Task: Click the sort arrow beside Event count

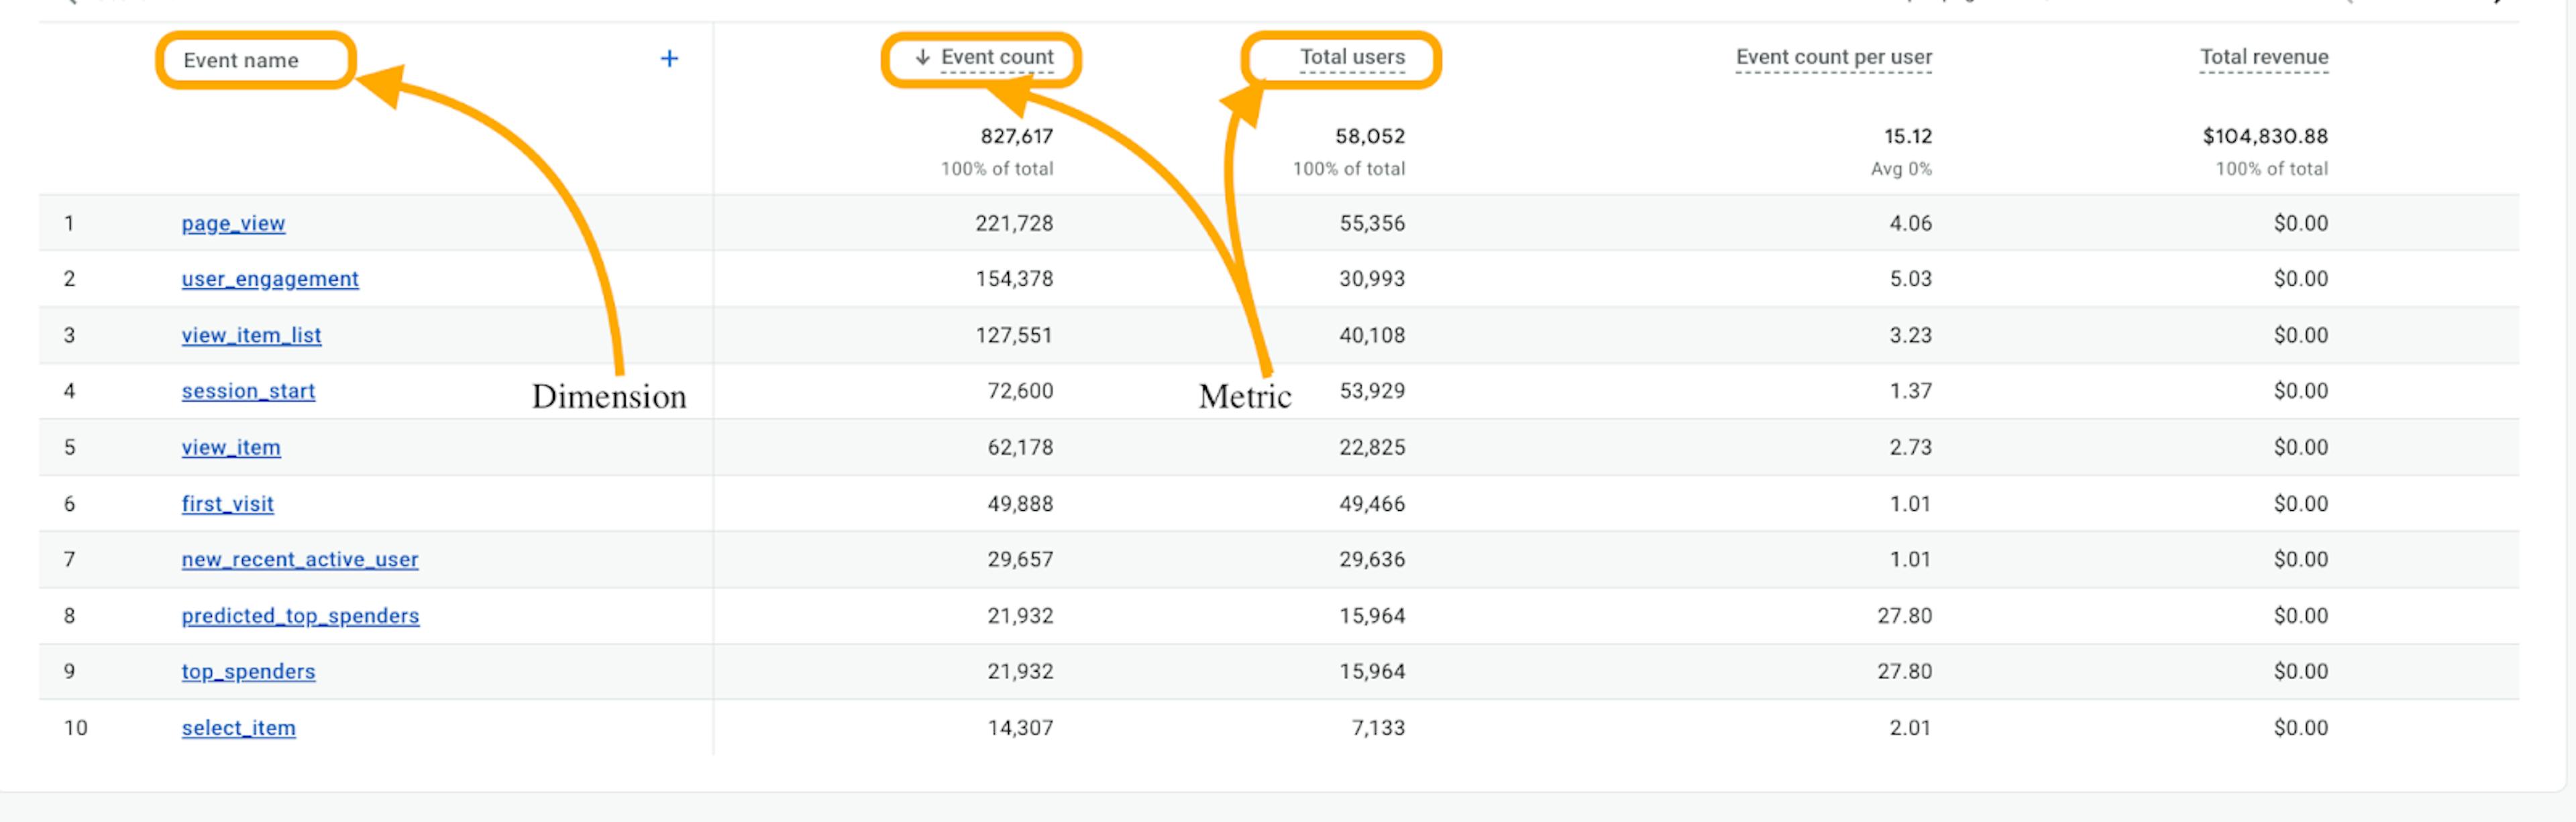Action: point(923,58)
